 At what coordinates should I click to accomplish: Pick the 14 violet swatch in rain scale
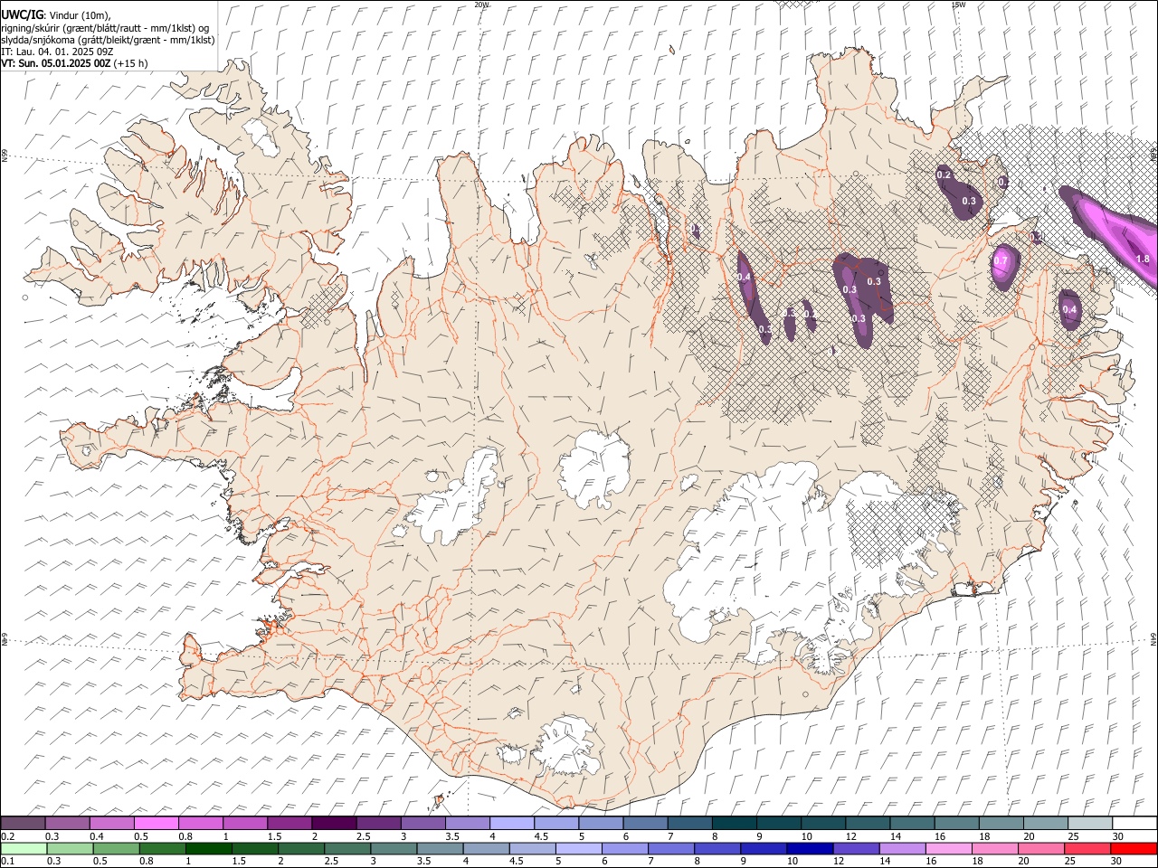coord(903,848)
